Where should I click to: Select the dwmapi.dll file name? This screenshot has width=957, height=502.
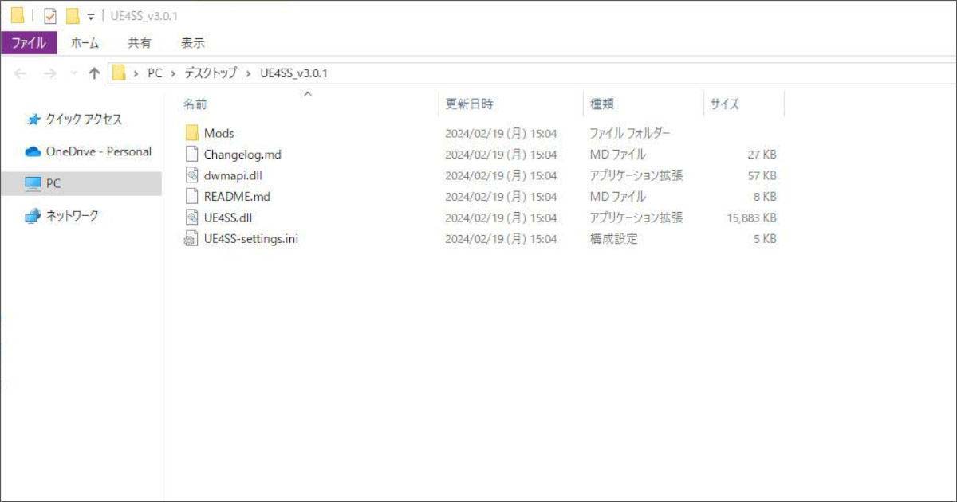(233, 175)
